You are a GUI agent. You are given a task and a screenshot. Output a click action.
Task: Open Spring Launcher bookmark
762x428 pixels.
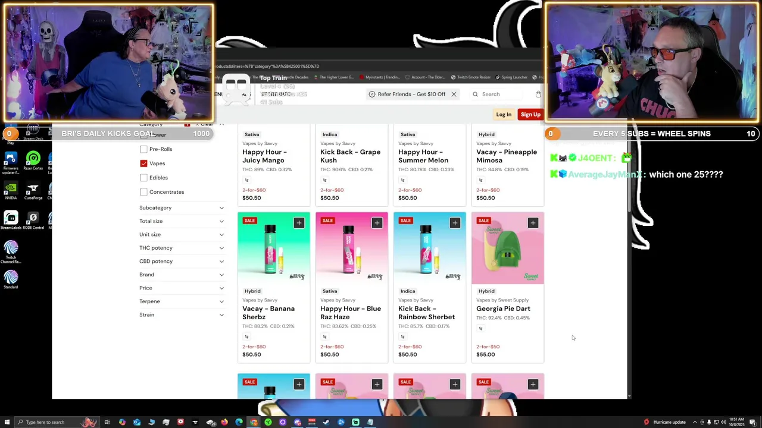tap(511, 77)
